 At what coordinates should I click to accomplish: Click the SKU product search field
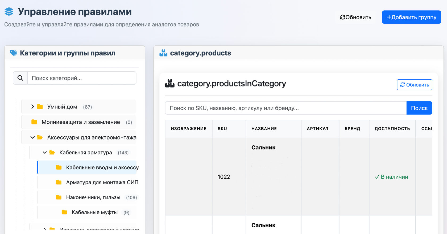point(285,108)
